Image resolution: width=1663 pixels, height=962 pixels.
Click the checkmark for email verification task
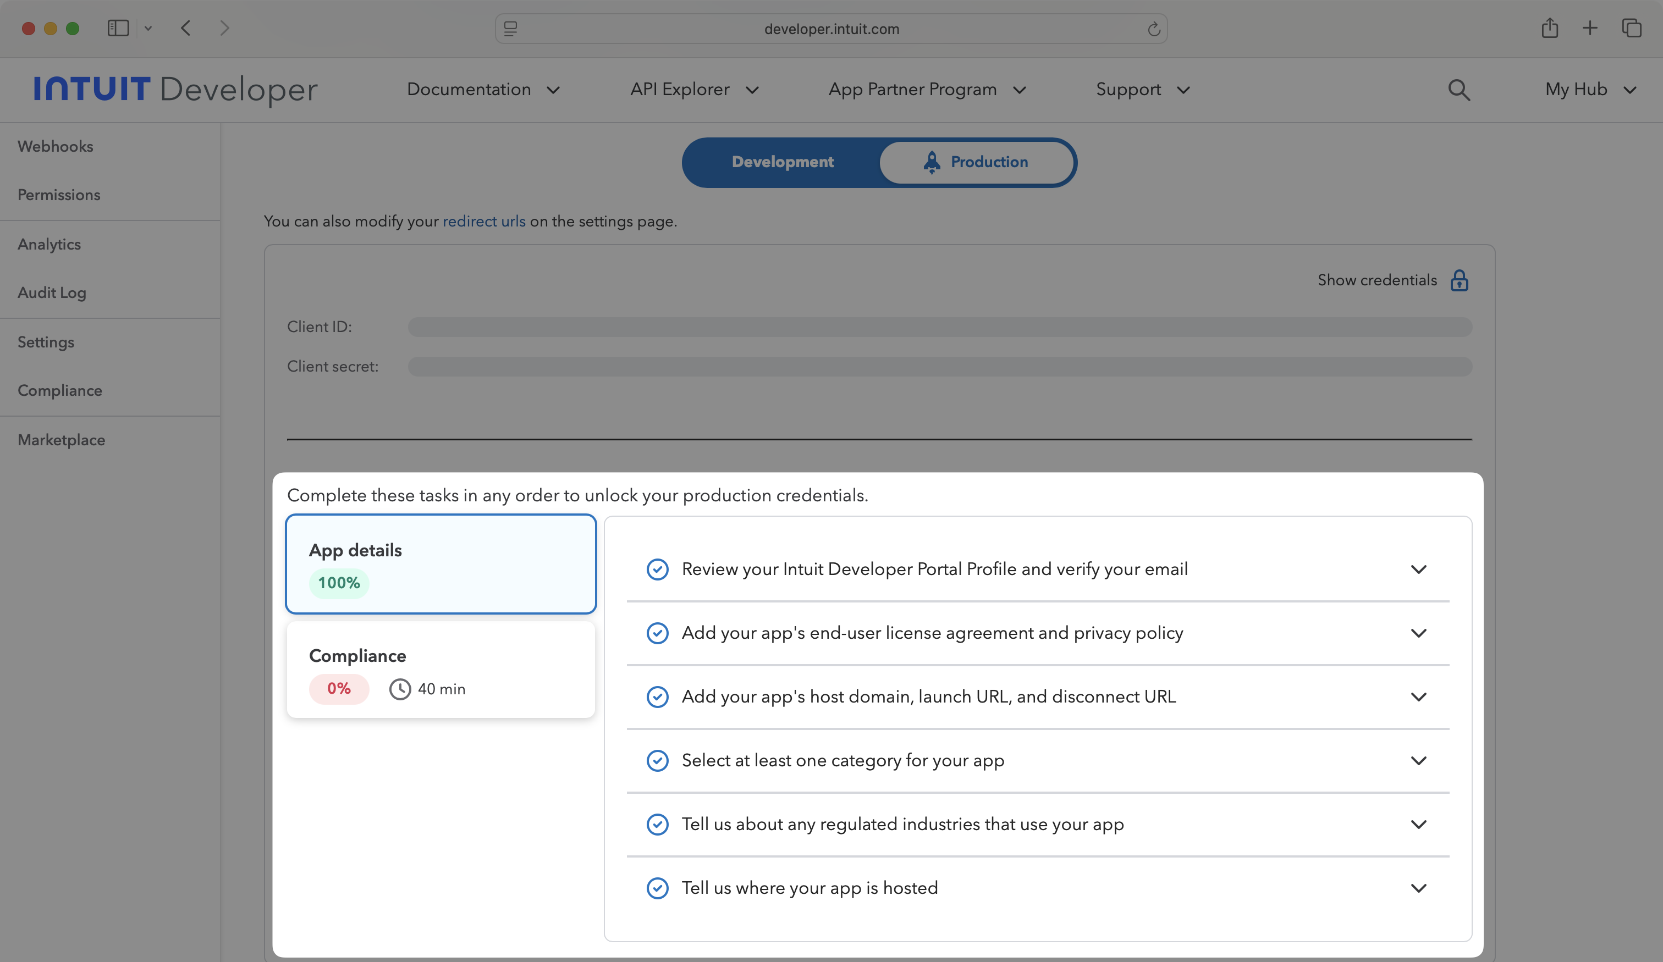point(658,569)
